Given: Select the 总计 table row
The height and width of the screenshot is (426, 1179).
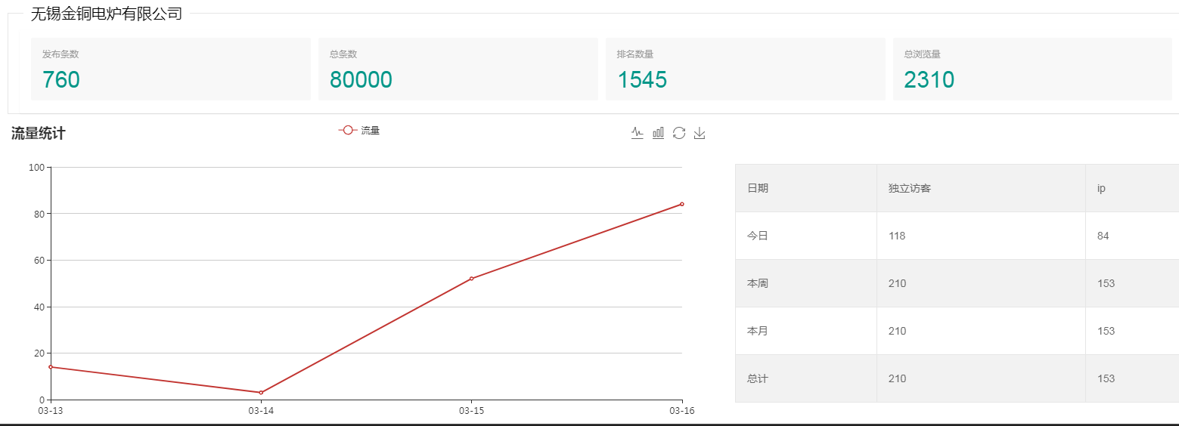Looking at the screenshot, I should coord(957,378).
